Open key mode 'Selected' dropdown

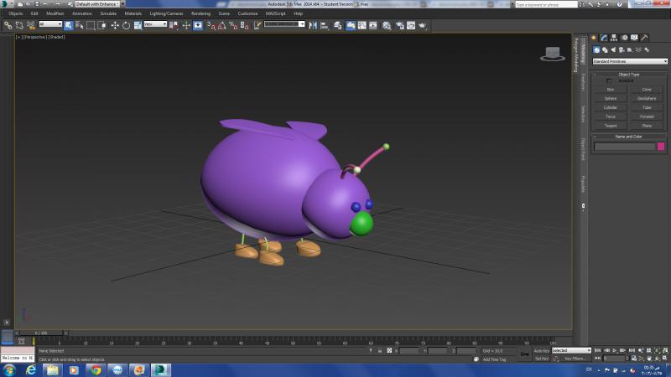click(x=571, y=350)
